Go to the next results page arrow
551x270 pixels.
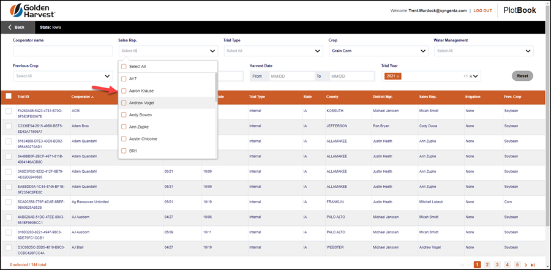point(526,264)
